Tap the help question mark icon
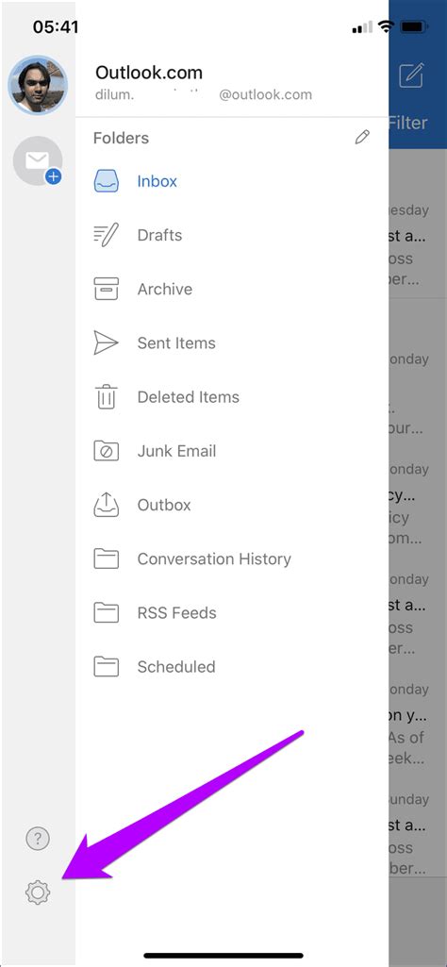 coord(38,838)
